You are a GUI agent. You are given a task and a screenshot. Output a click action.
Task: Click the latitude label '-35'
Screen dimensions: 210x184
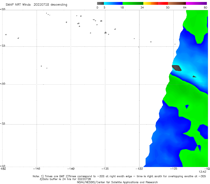tap(3, 123)
